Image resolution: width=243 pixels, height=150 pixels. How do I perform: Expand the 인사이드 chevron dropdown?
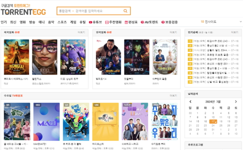(x=241, y=22)
